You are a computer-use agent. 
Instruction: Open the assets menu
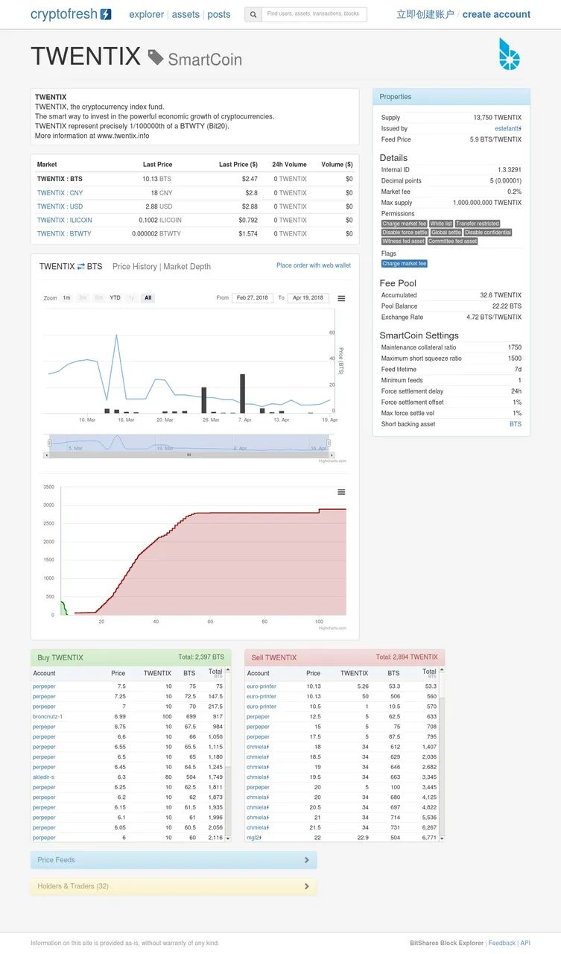point(186,14)
